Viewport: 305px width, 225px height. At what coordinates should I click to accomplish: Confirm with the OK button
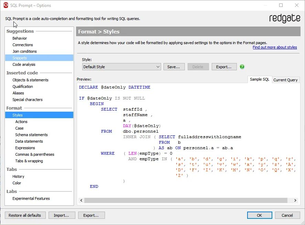click(x=260, y=215)
